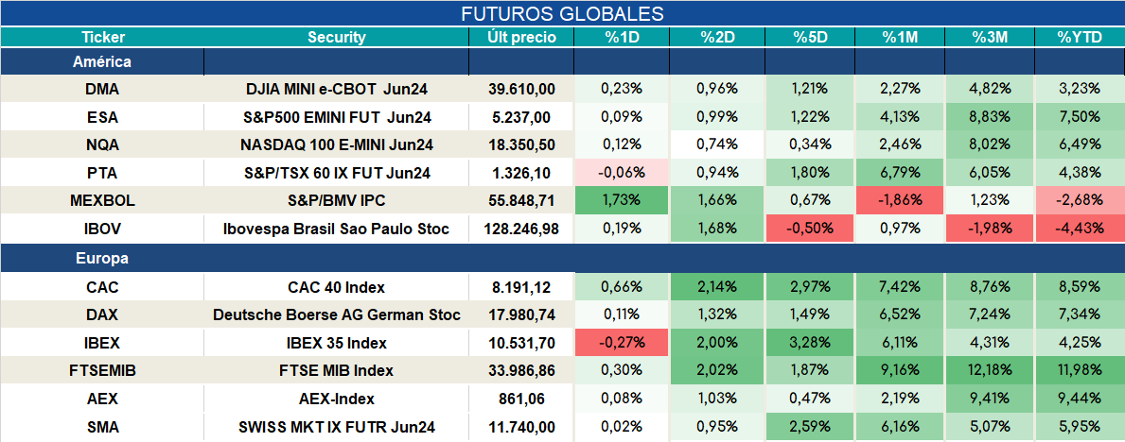Screen dimensions: 1125x442
Task: Click NASDAQ 100 E-MINI Jun24 cell
Action: click(337, 144)
